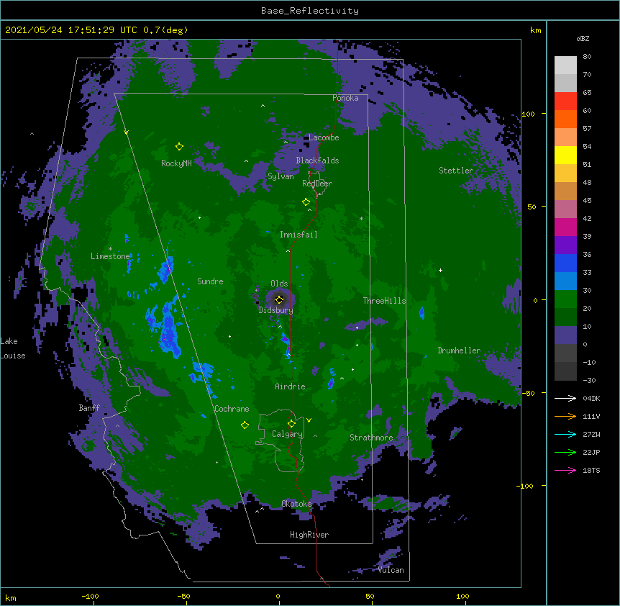This screenshot has width=620, height=606.
Task: Click the Okotoks city label
Action: pyautogui.click(x=296, y=504)
